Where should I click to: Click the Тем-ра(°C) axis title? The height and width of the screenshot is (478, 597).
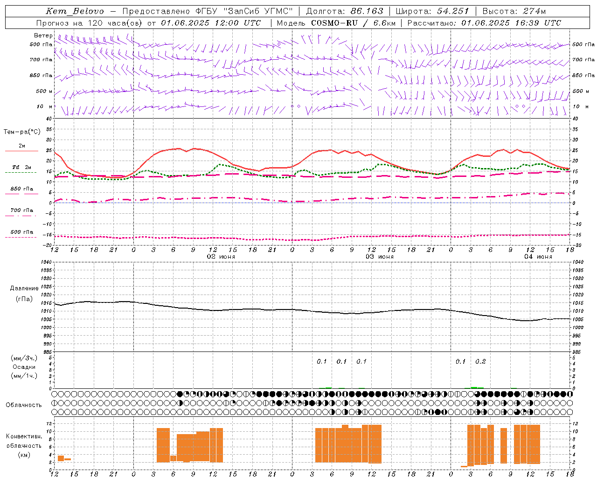point(22,132)
